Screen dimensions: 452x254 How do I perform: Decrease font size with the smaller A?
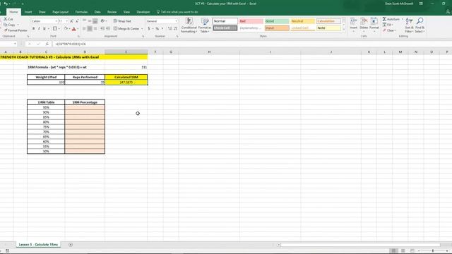pyautogui.click(x=77, y=21)
